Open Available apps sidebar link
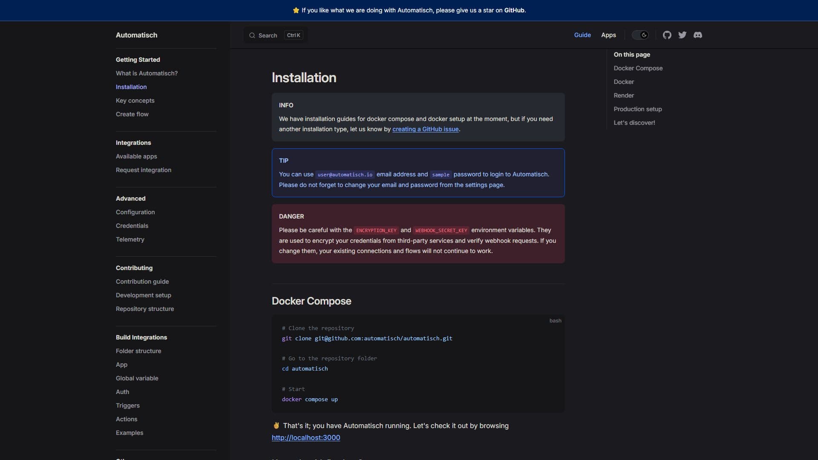Viewport: 818px width, 460px height. [136, 156]
